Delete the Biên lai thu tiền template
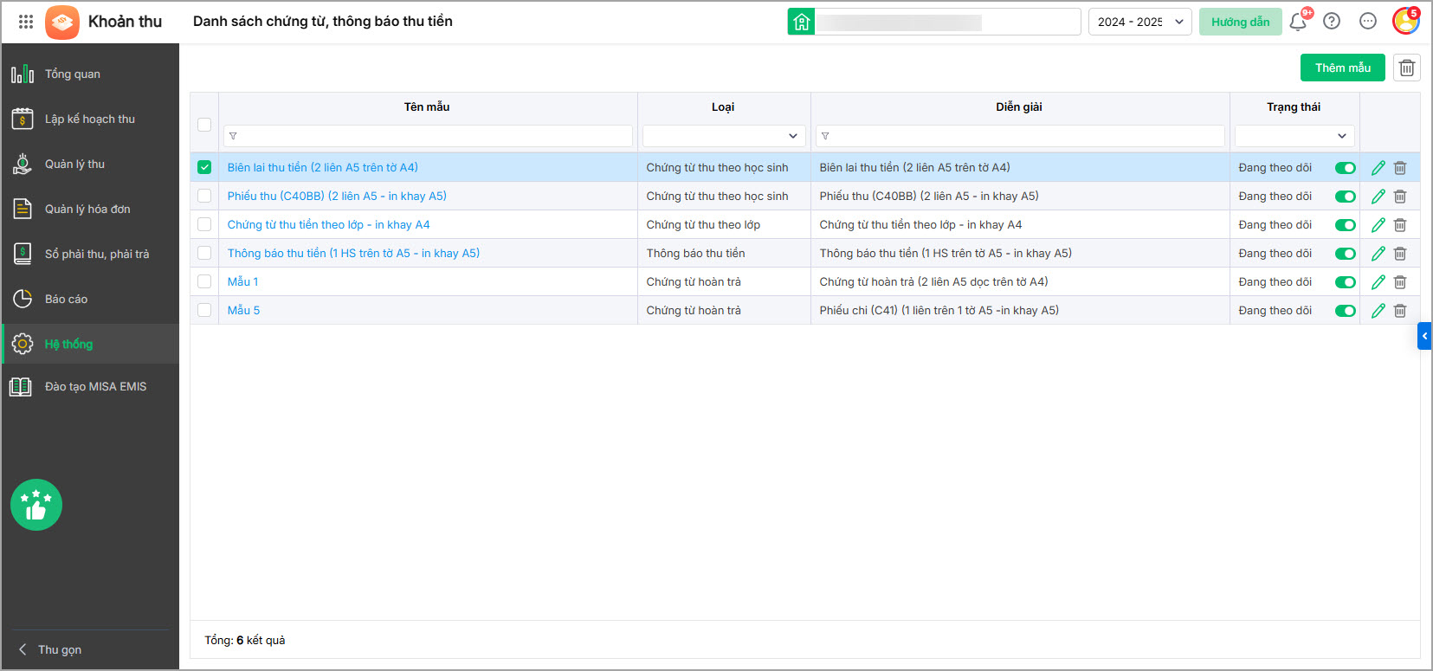Viewport: 1433px width, 671px height. click(x=1400, y=168)
